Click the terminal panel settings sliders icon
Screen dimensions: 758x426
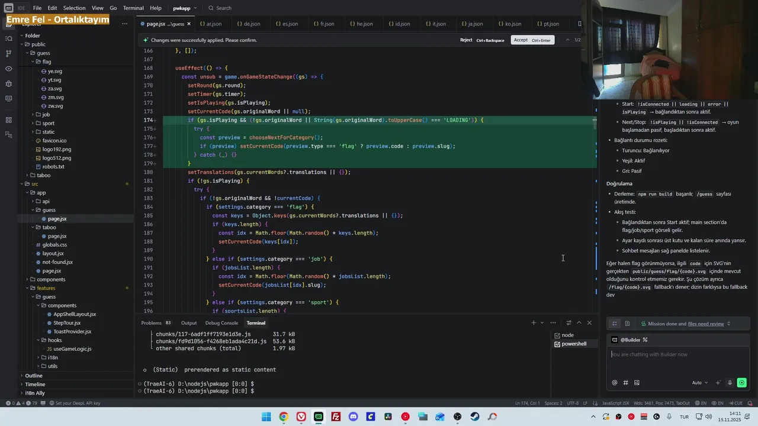tap(568, 323)
